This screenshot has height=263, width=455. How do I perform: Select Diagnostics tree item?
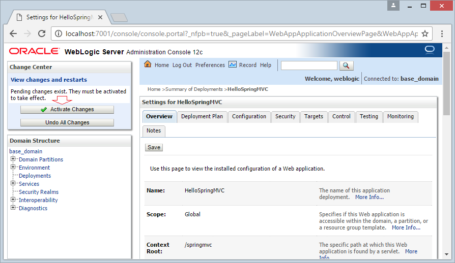click(33, 208)
